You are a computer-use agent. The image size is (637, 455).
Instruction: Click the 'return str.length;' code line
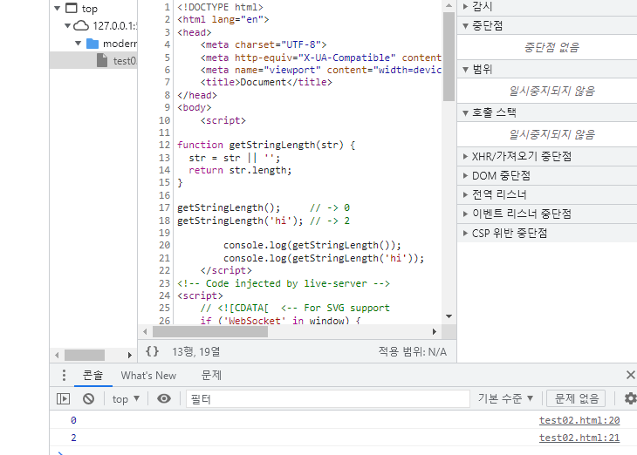coord(240,170)
